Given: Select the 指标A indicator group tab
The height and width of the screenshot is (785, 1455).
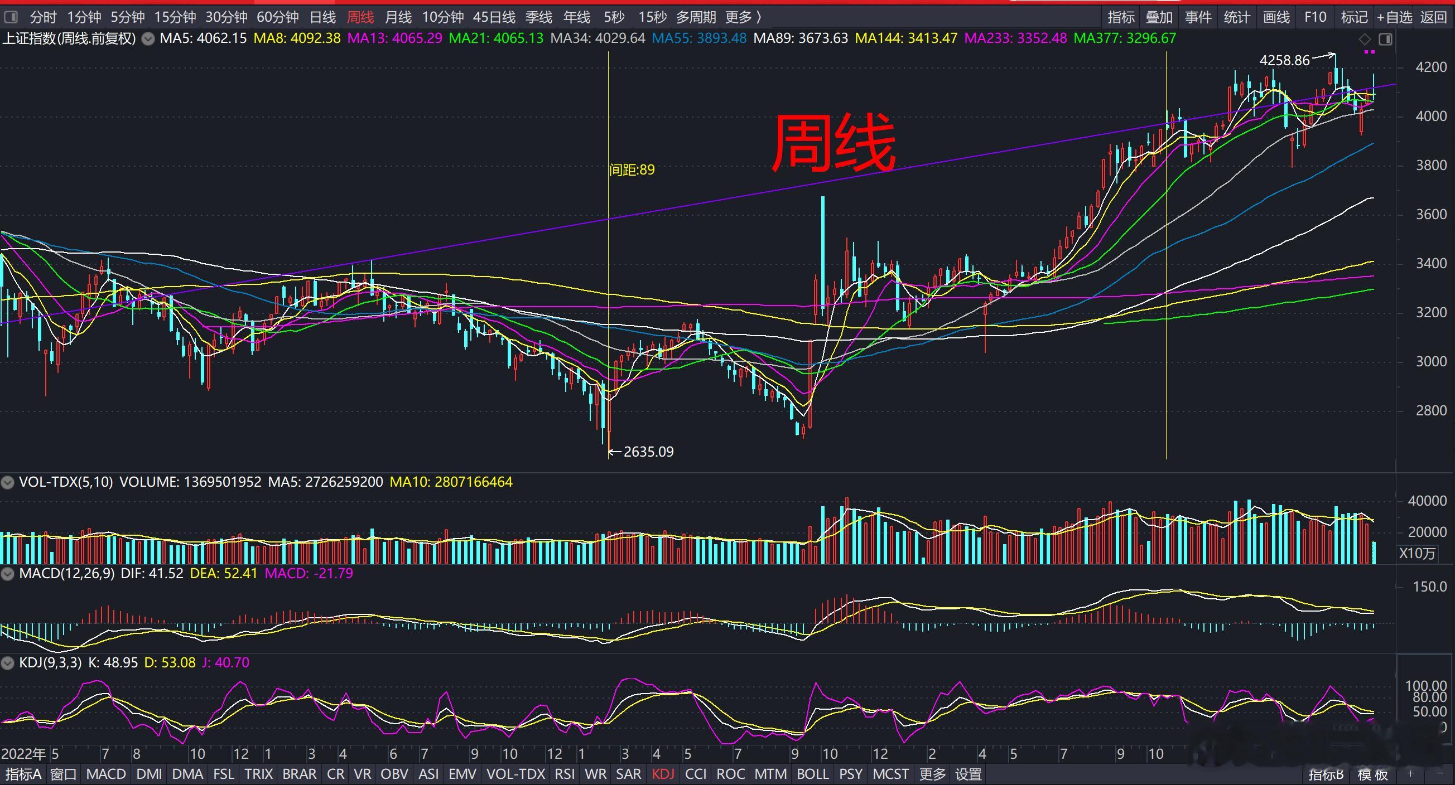Looking at the screenshot, I should pos(23,774).
